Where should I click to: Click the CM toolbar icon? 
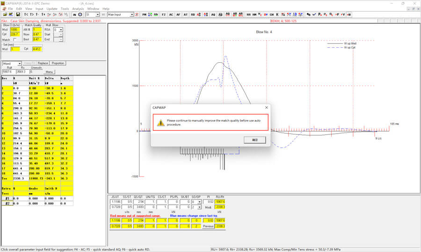click(x=272, y=15)
